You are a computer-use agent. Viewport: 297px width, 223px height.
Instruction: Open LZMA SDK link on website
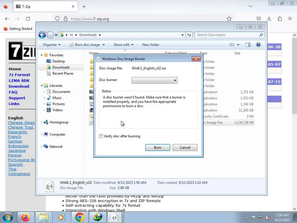tap(19, 81)
